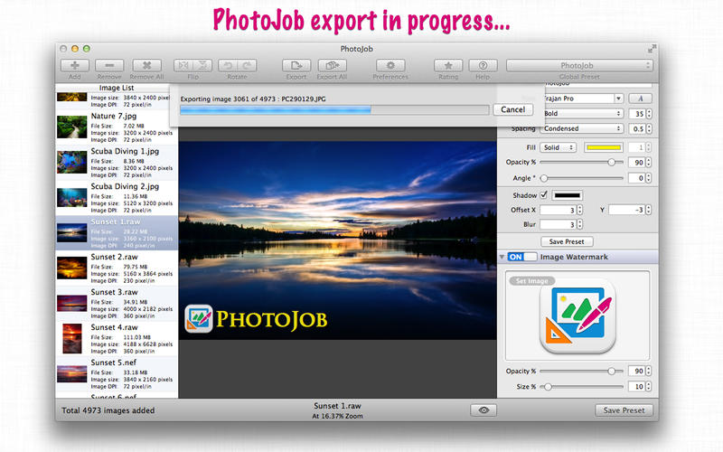The height and width of the screenshot is (452, 723).
Task: Click the Blur stepper
Action: pos(579,224)
